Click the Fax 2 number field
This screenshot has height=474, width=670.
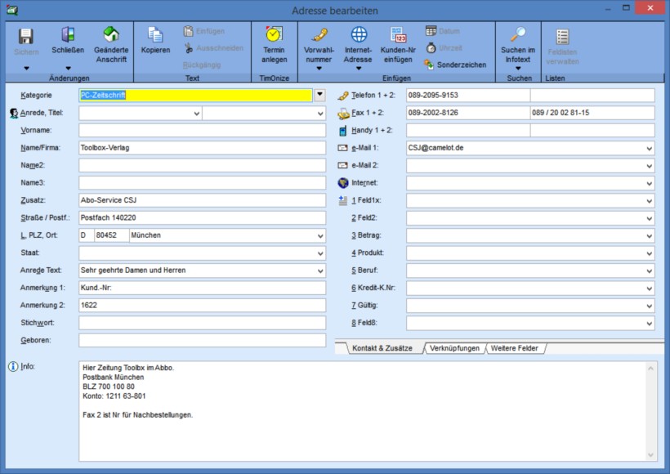coord(592,113)
